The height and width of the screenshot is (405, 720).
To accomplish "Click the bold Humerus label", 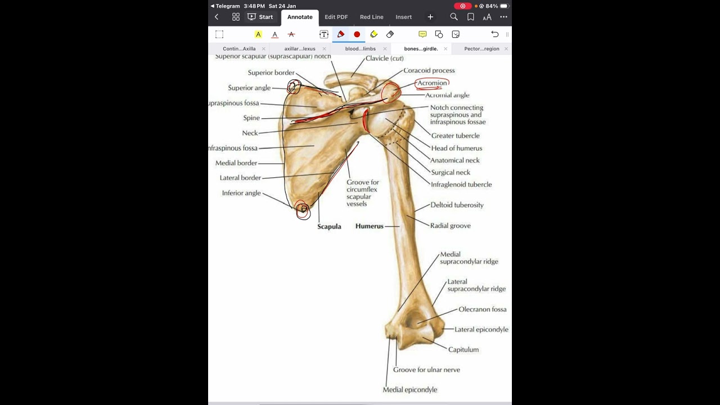I will [x=370, y=226].
